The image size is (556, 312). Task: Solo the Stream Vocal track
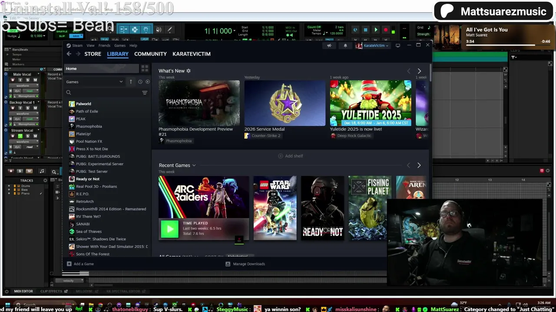pos(27,136)
